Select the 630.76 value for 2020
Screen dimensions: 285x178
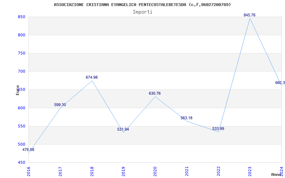(155, 93)
